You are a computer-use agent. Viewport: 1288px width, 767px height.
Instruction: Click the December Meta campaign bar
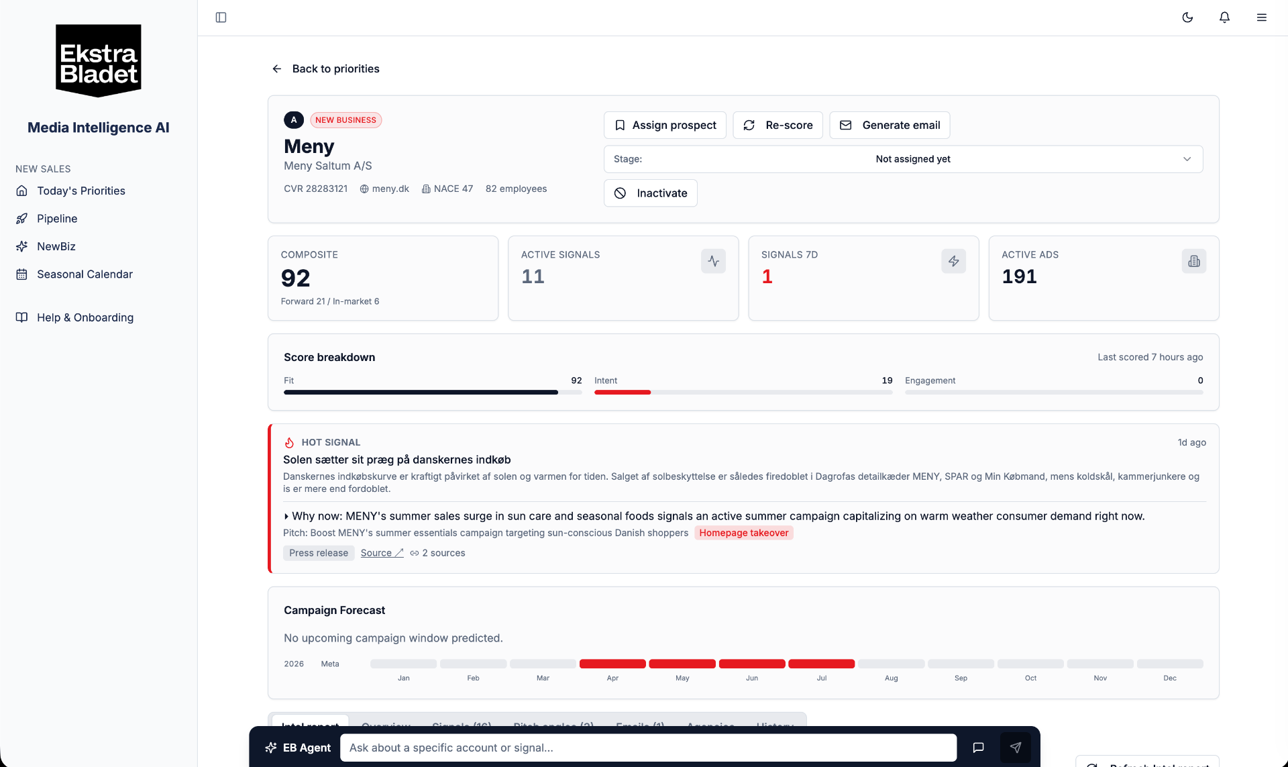coord(1170,664)
